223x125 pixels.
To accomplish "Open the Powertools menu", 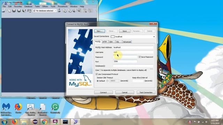I will 63,6.
